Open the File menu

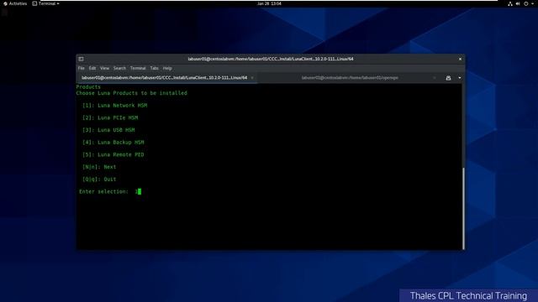pos(82,68)
